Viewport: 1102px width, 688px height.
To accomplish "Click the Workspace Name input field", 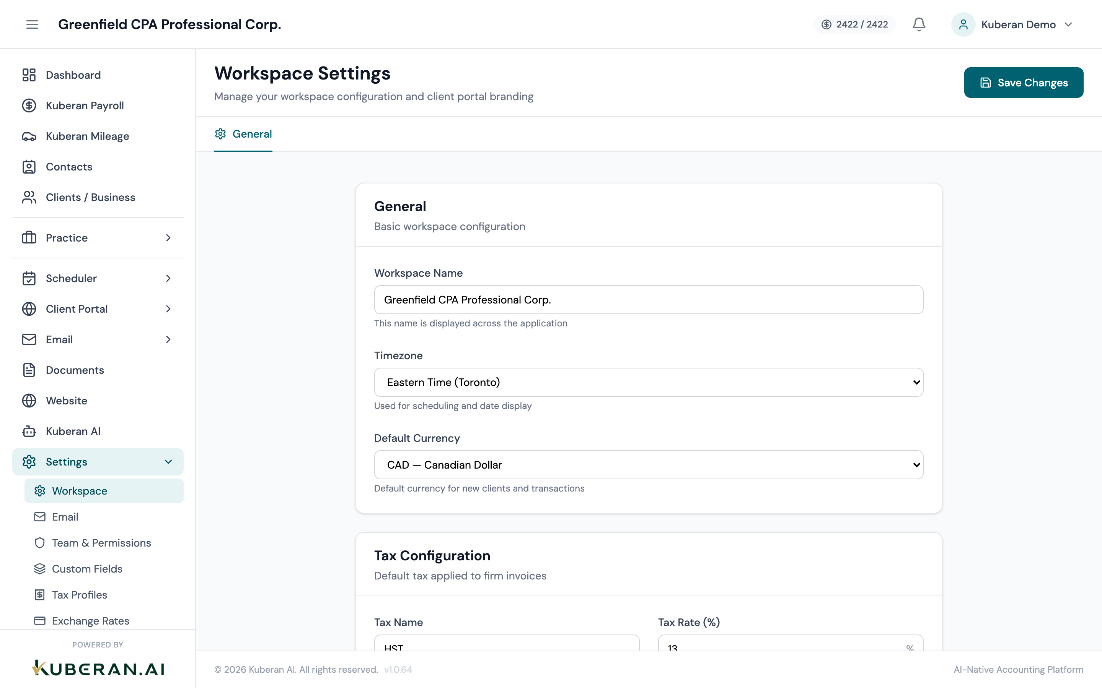I will (x=649, y=300).
